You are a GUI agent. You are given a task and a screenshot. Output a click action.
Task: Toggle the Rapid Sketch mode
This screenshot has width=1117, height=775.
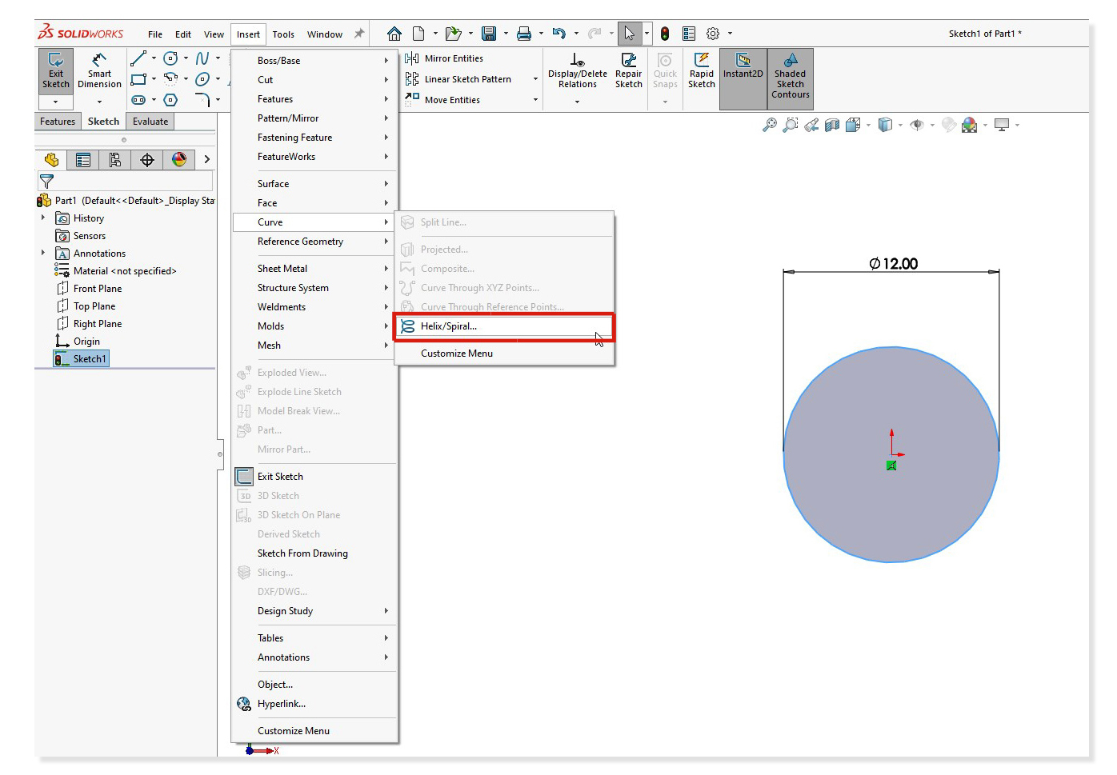(x=701, y=72)
